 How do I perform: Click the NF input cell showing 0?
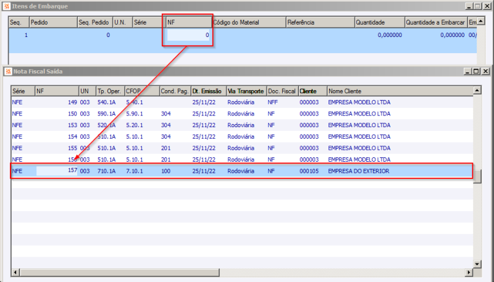(x=188, y=35)
